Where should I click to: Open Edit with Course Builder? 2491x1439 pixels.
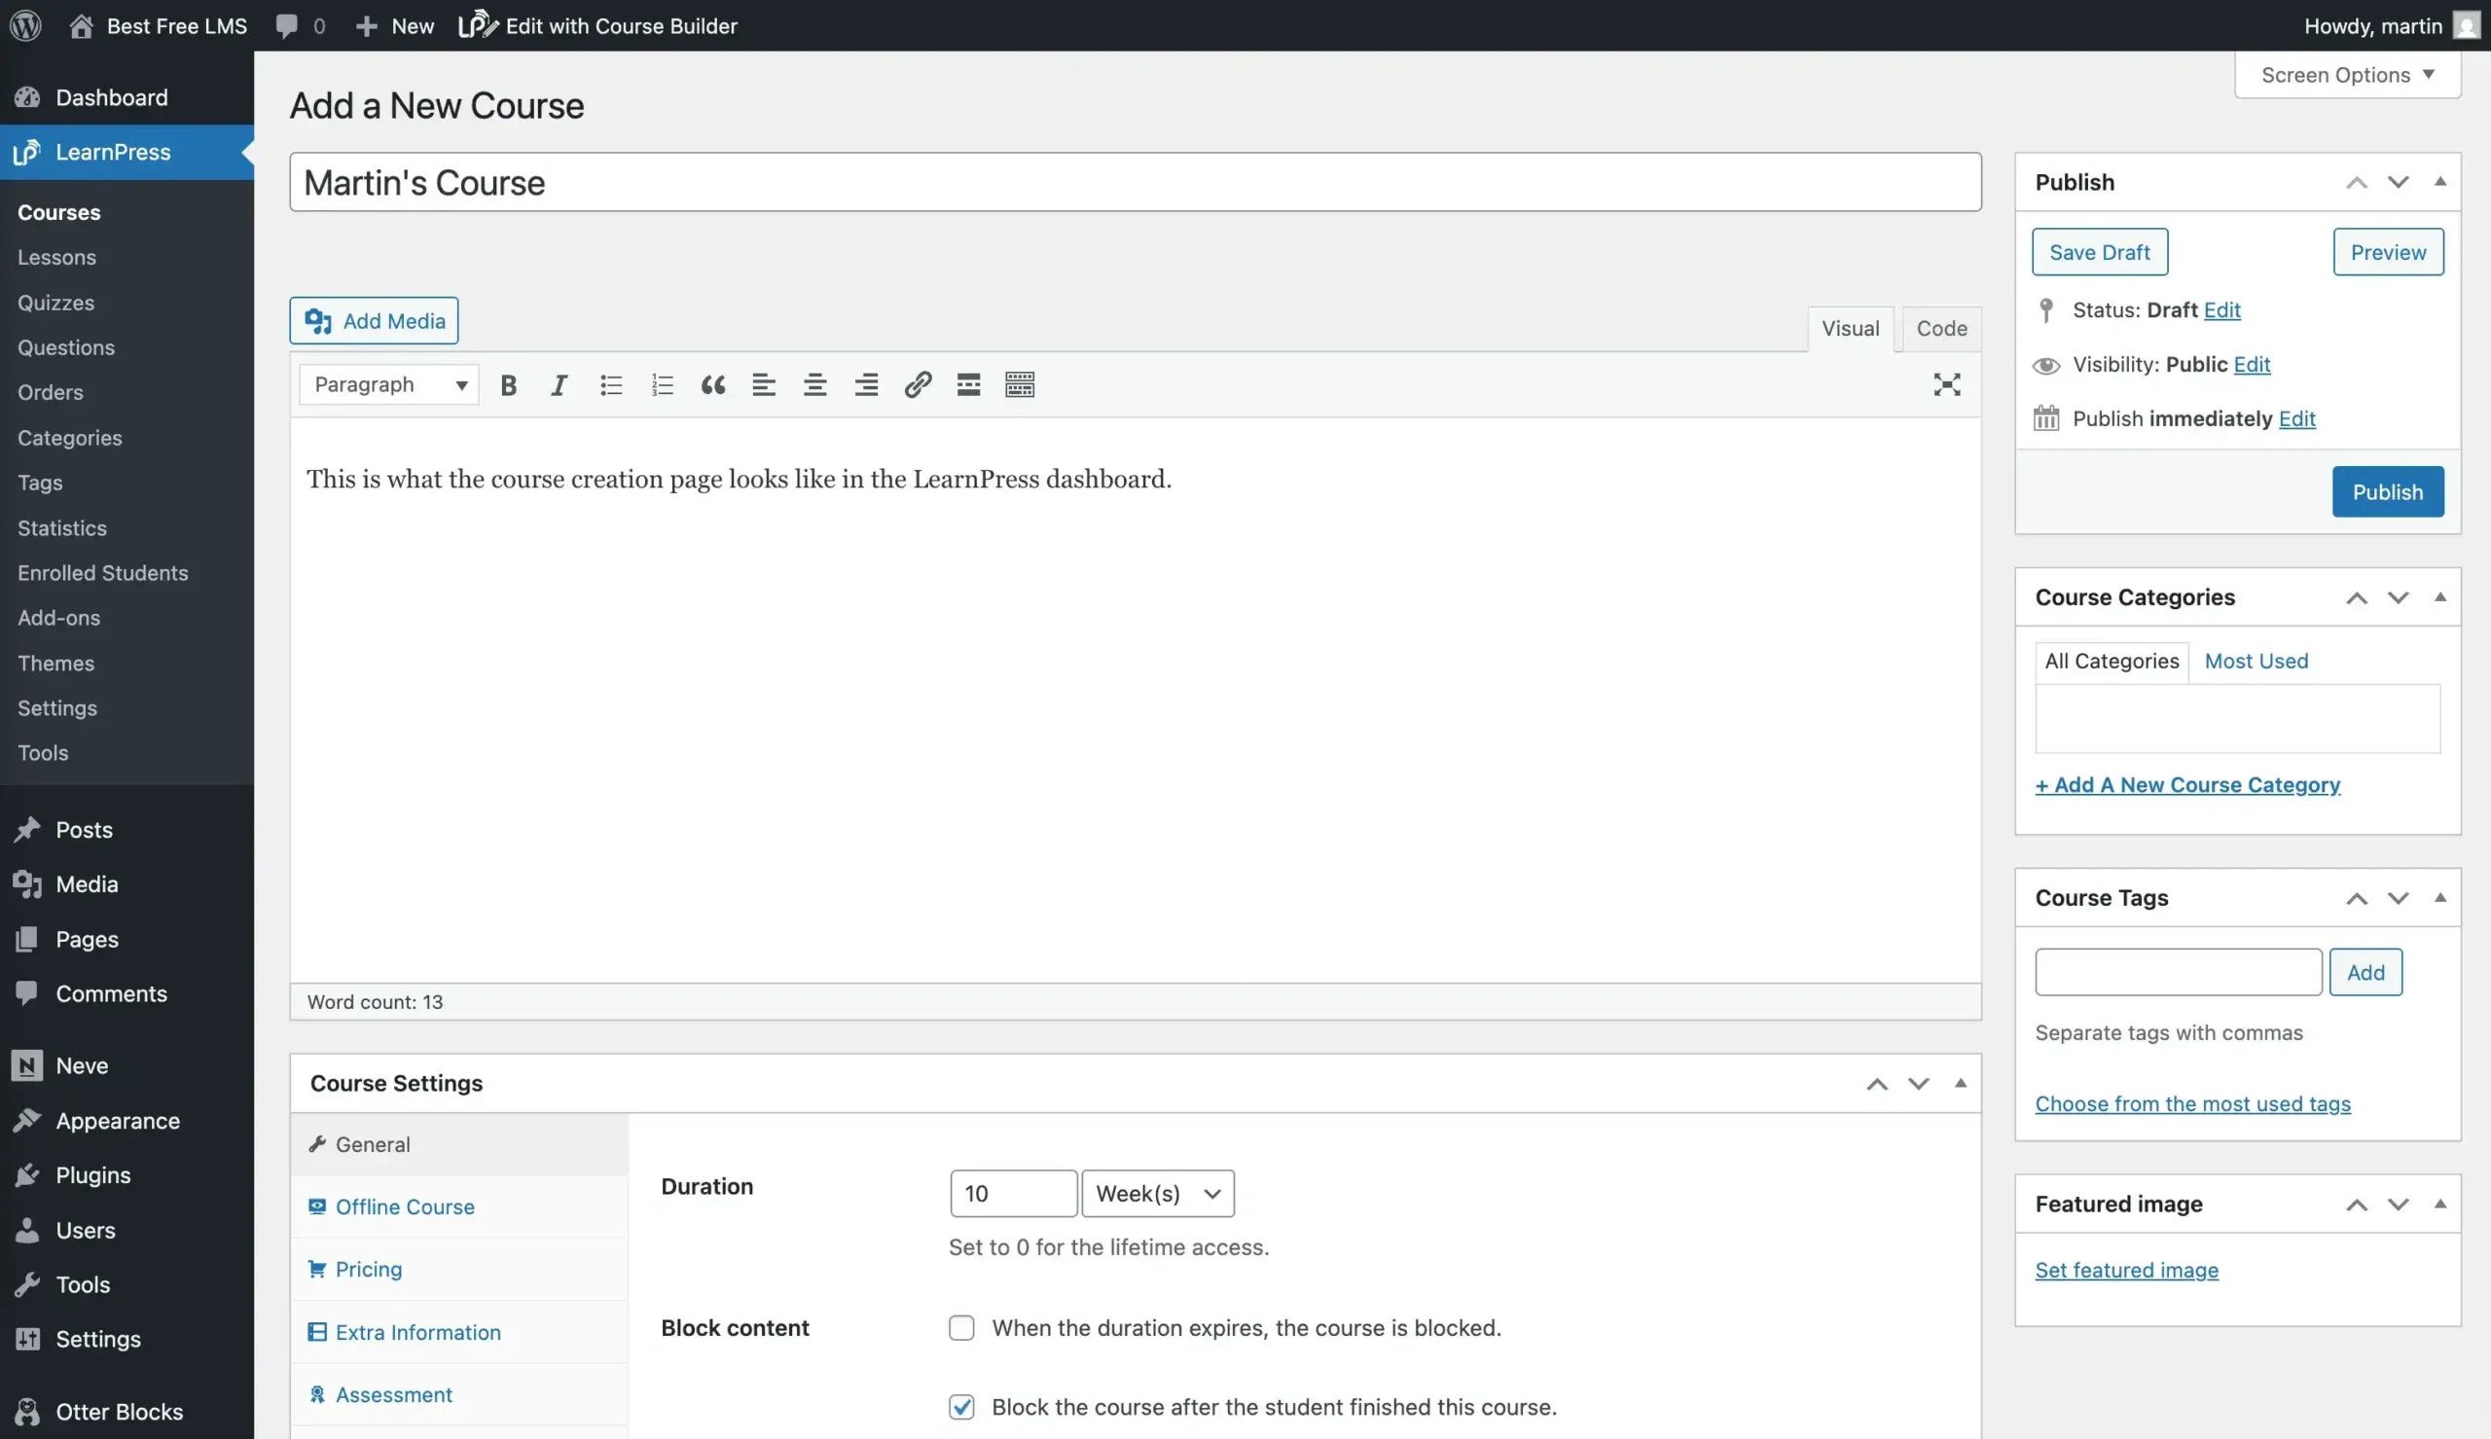(x=598, y=25)
